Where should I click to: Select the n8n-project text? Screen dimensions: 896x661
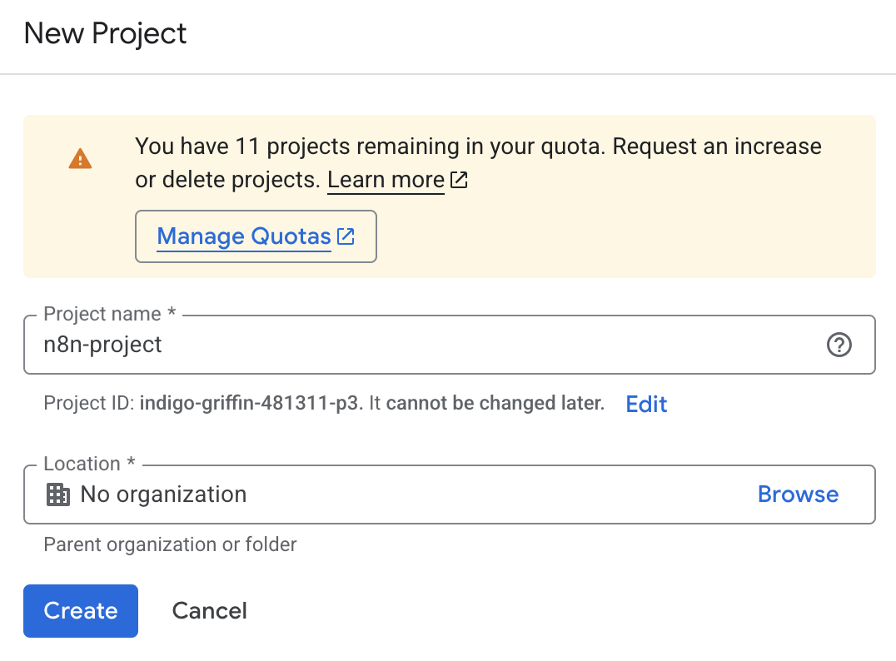point(102,344)
